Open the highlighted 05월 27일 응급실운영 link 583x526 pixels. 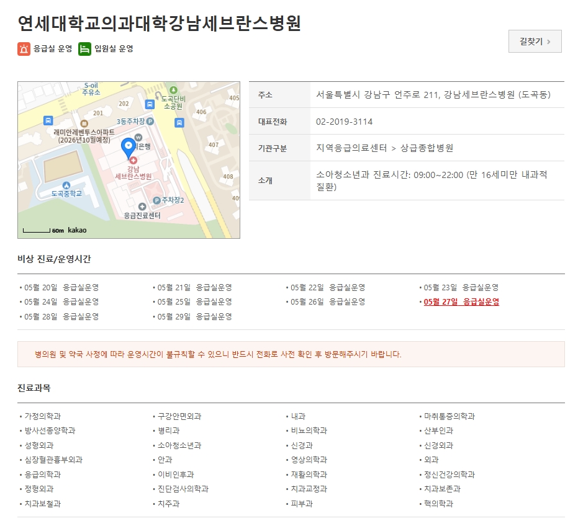coord(461,302)
